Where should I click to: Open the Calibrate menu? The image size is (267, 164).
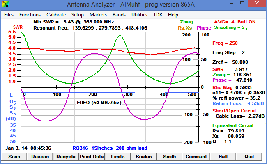click(56, 14)
